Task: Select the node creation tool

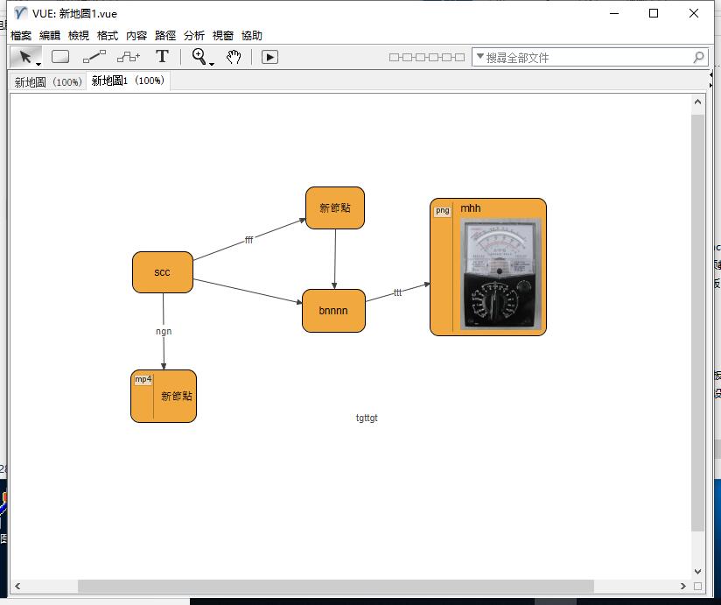Action: pyautogui.click(x=60, y=57)
